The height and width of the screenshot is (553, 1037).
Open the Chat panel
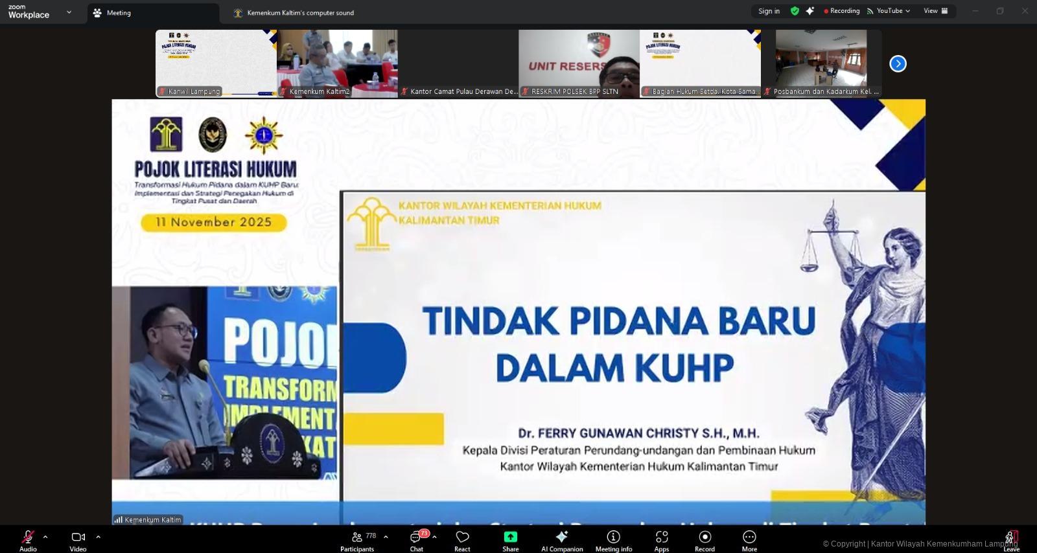(x=417, y=540)
